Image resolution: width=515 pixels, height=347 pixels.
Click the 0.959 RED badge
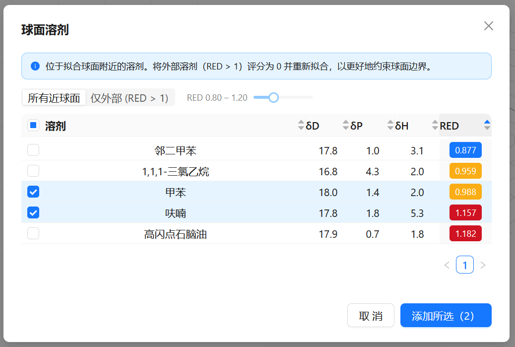[x=465, y=171]
